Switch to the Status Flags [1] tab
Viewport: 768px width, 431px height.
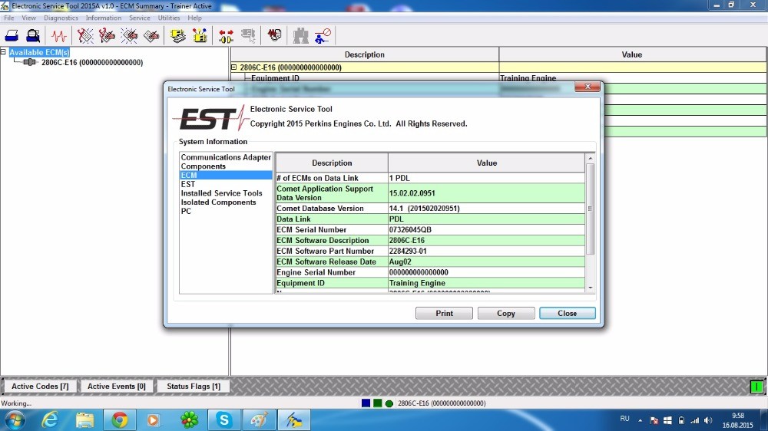click(x=194, y=387)
